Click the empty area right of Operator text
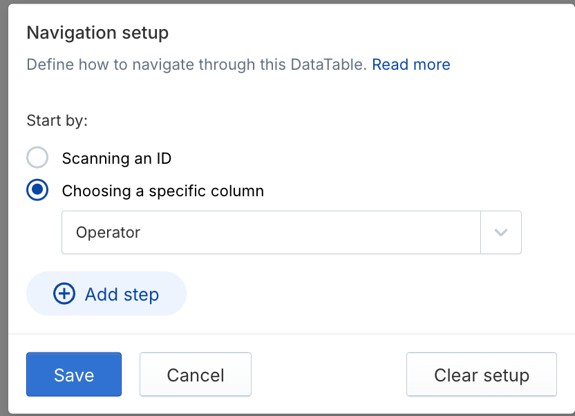 click(x=311, y=233)
